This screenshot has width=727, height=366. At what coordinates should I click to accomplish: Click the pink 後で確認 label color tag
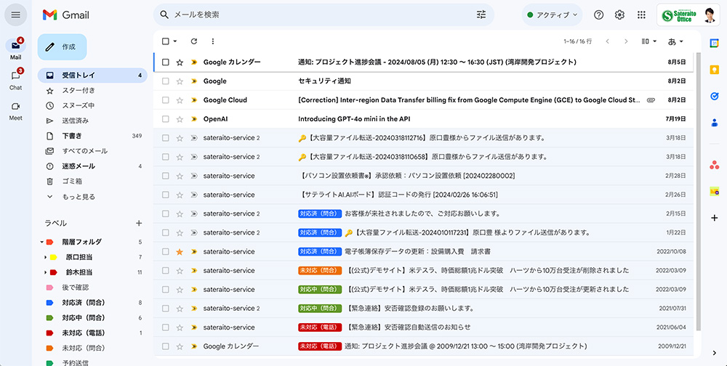[49, 288]
